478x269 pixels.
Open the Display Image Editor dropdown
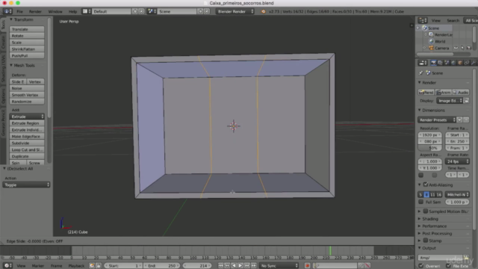click(450, 101)
